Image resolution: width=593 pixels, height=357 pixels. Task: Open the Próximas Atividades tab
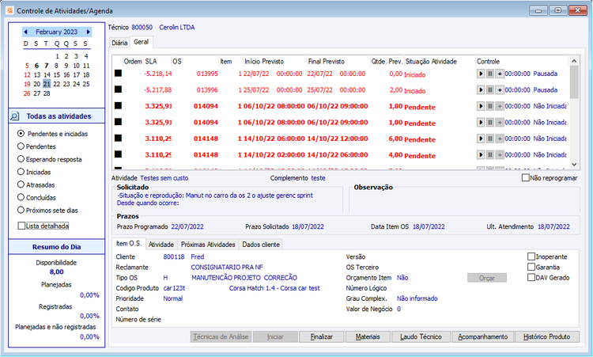tap(208, 245)
